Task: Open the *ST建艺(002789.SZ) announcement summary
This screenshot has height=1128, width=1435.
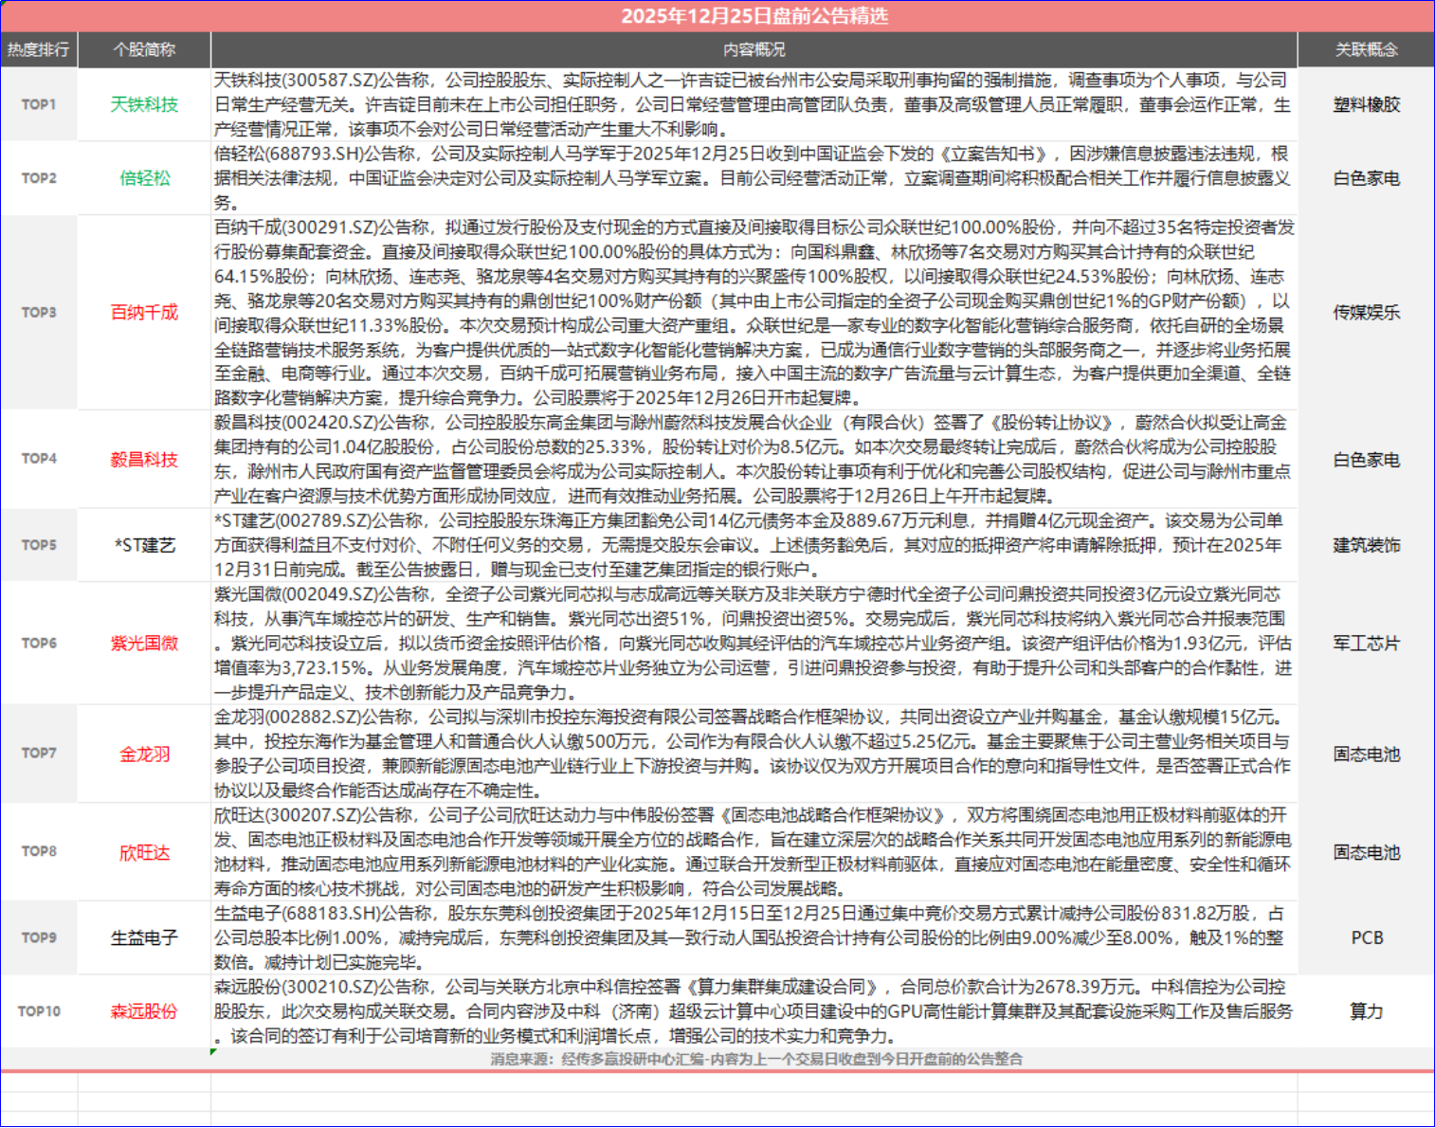Action: point(754,545)
